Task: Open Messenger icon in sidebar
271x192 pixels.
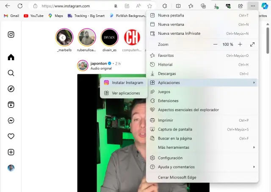Action: click(x=11, y=120)
